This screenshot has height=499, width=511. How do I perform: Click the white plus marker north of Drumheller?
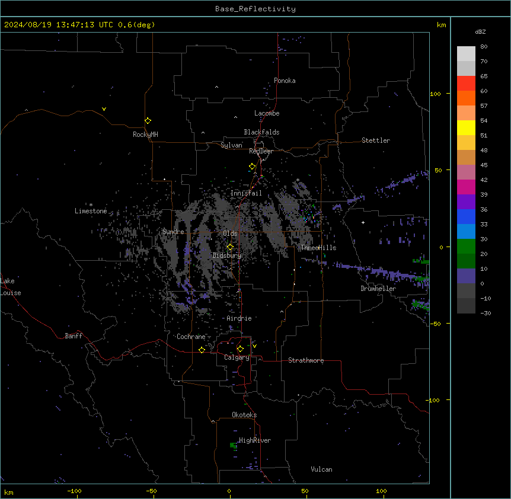click(x=363, y=222)
